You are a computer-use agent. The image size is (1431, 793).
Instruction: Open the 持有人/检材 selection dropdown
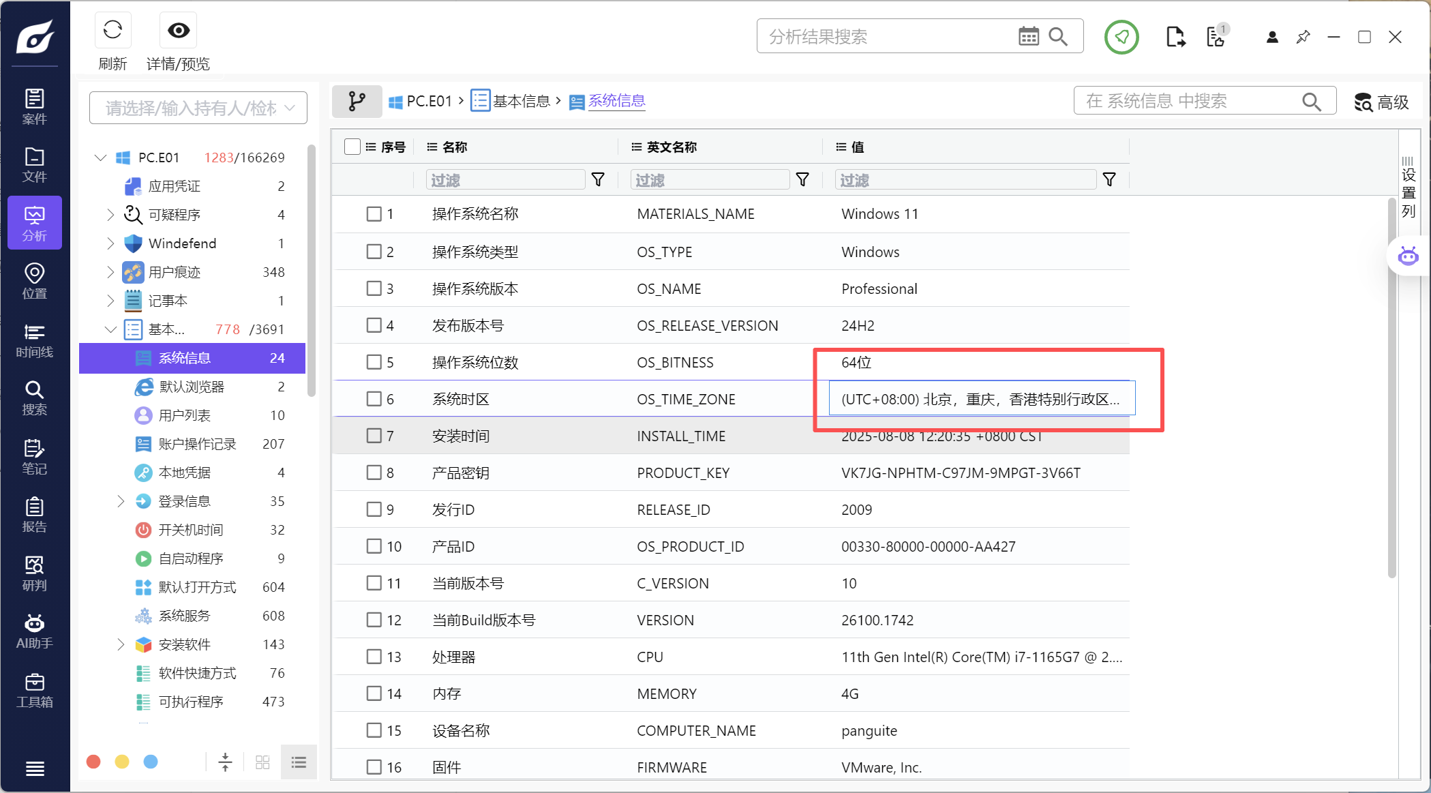(x=198, y=108)
